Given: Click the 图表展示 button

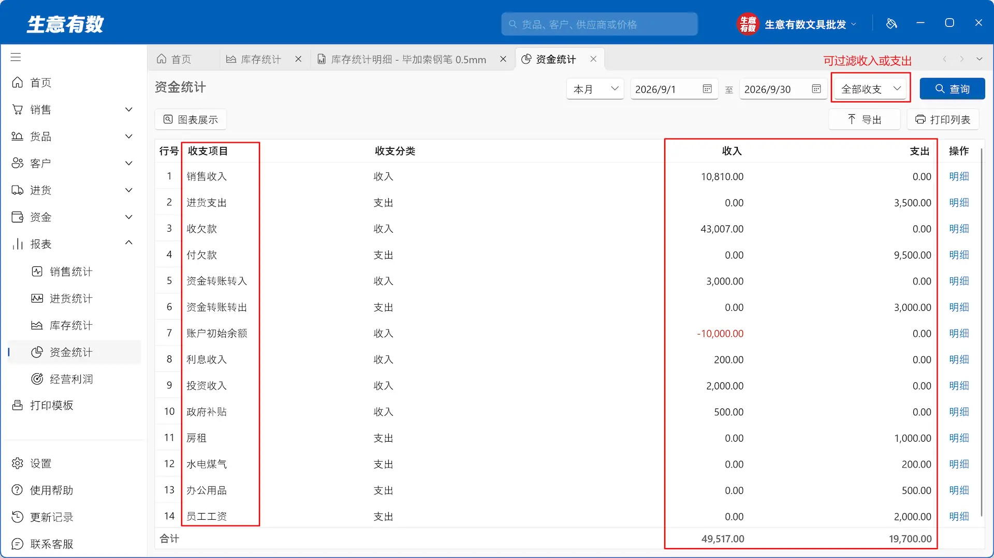Looking at the screenshot, I should (191, 119).
